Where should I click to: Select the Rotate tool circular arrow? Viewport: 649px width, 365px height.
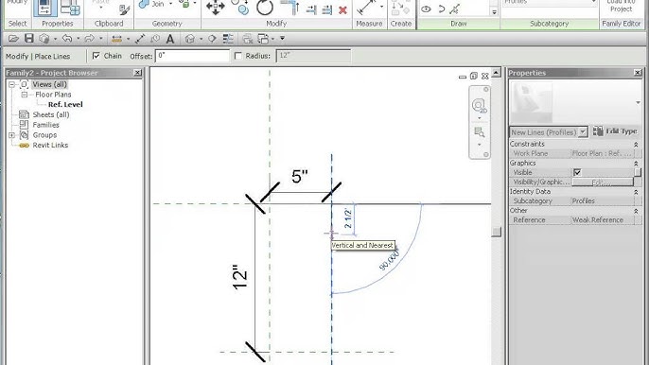[x=265, y=8]
